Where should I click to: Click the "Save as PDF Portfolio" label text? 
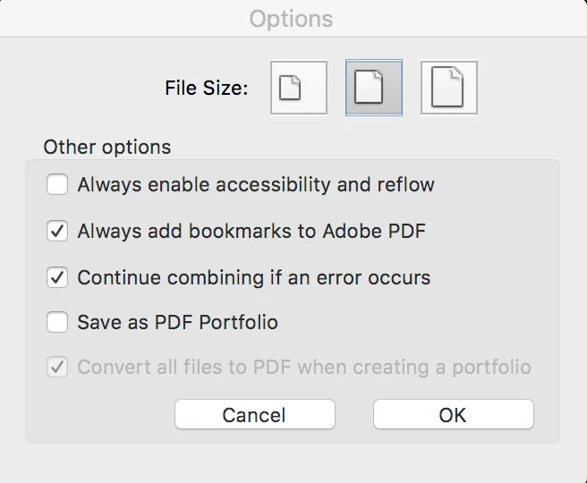(178, 322)
